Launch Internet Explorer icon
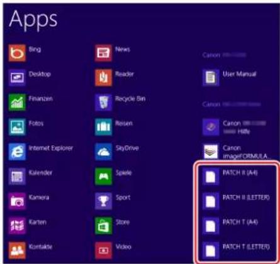280x264 pixels. click(x=17, y=151)
